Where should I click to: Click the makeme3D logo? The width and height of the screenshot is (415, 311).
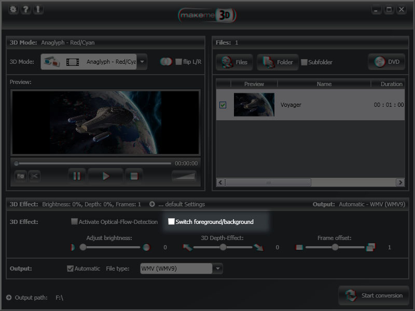207,15
